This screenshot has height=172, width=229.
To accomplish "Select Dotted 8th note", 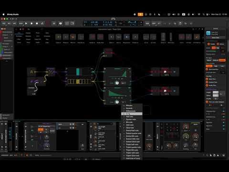I will pos(132,136).
